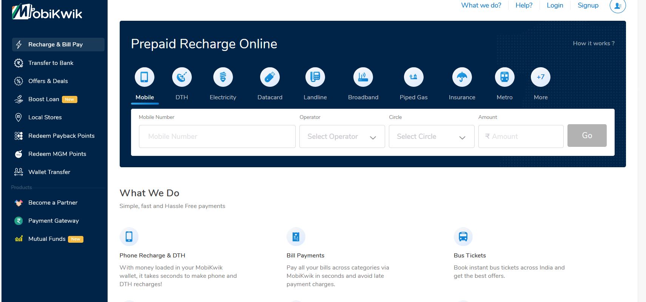This screenshot has height=302, width=646.
Task: Open the +7 More categories icon
Action: pos(541,77)
